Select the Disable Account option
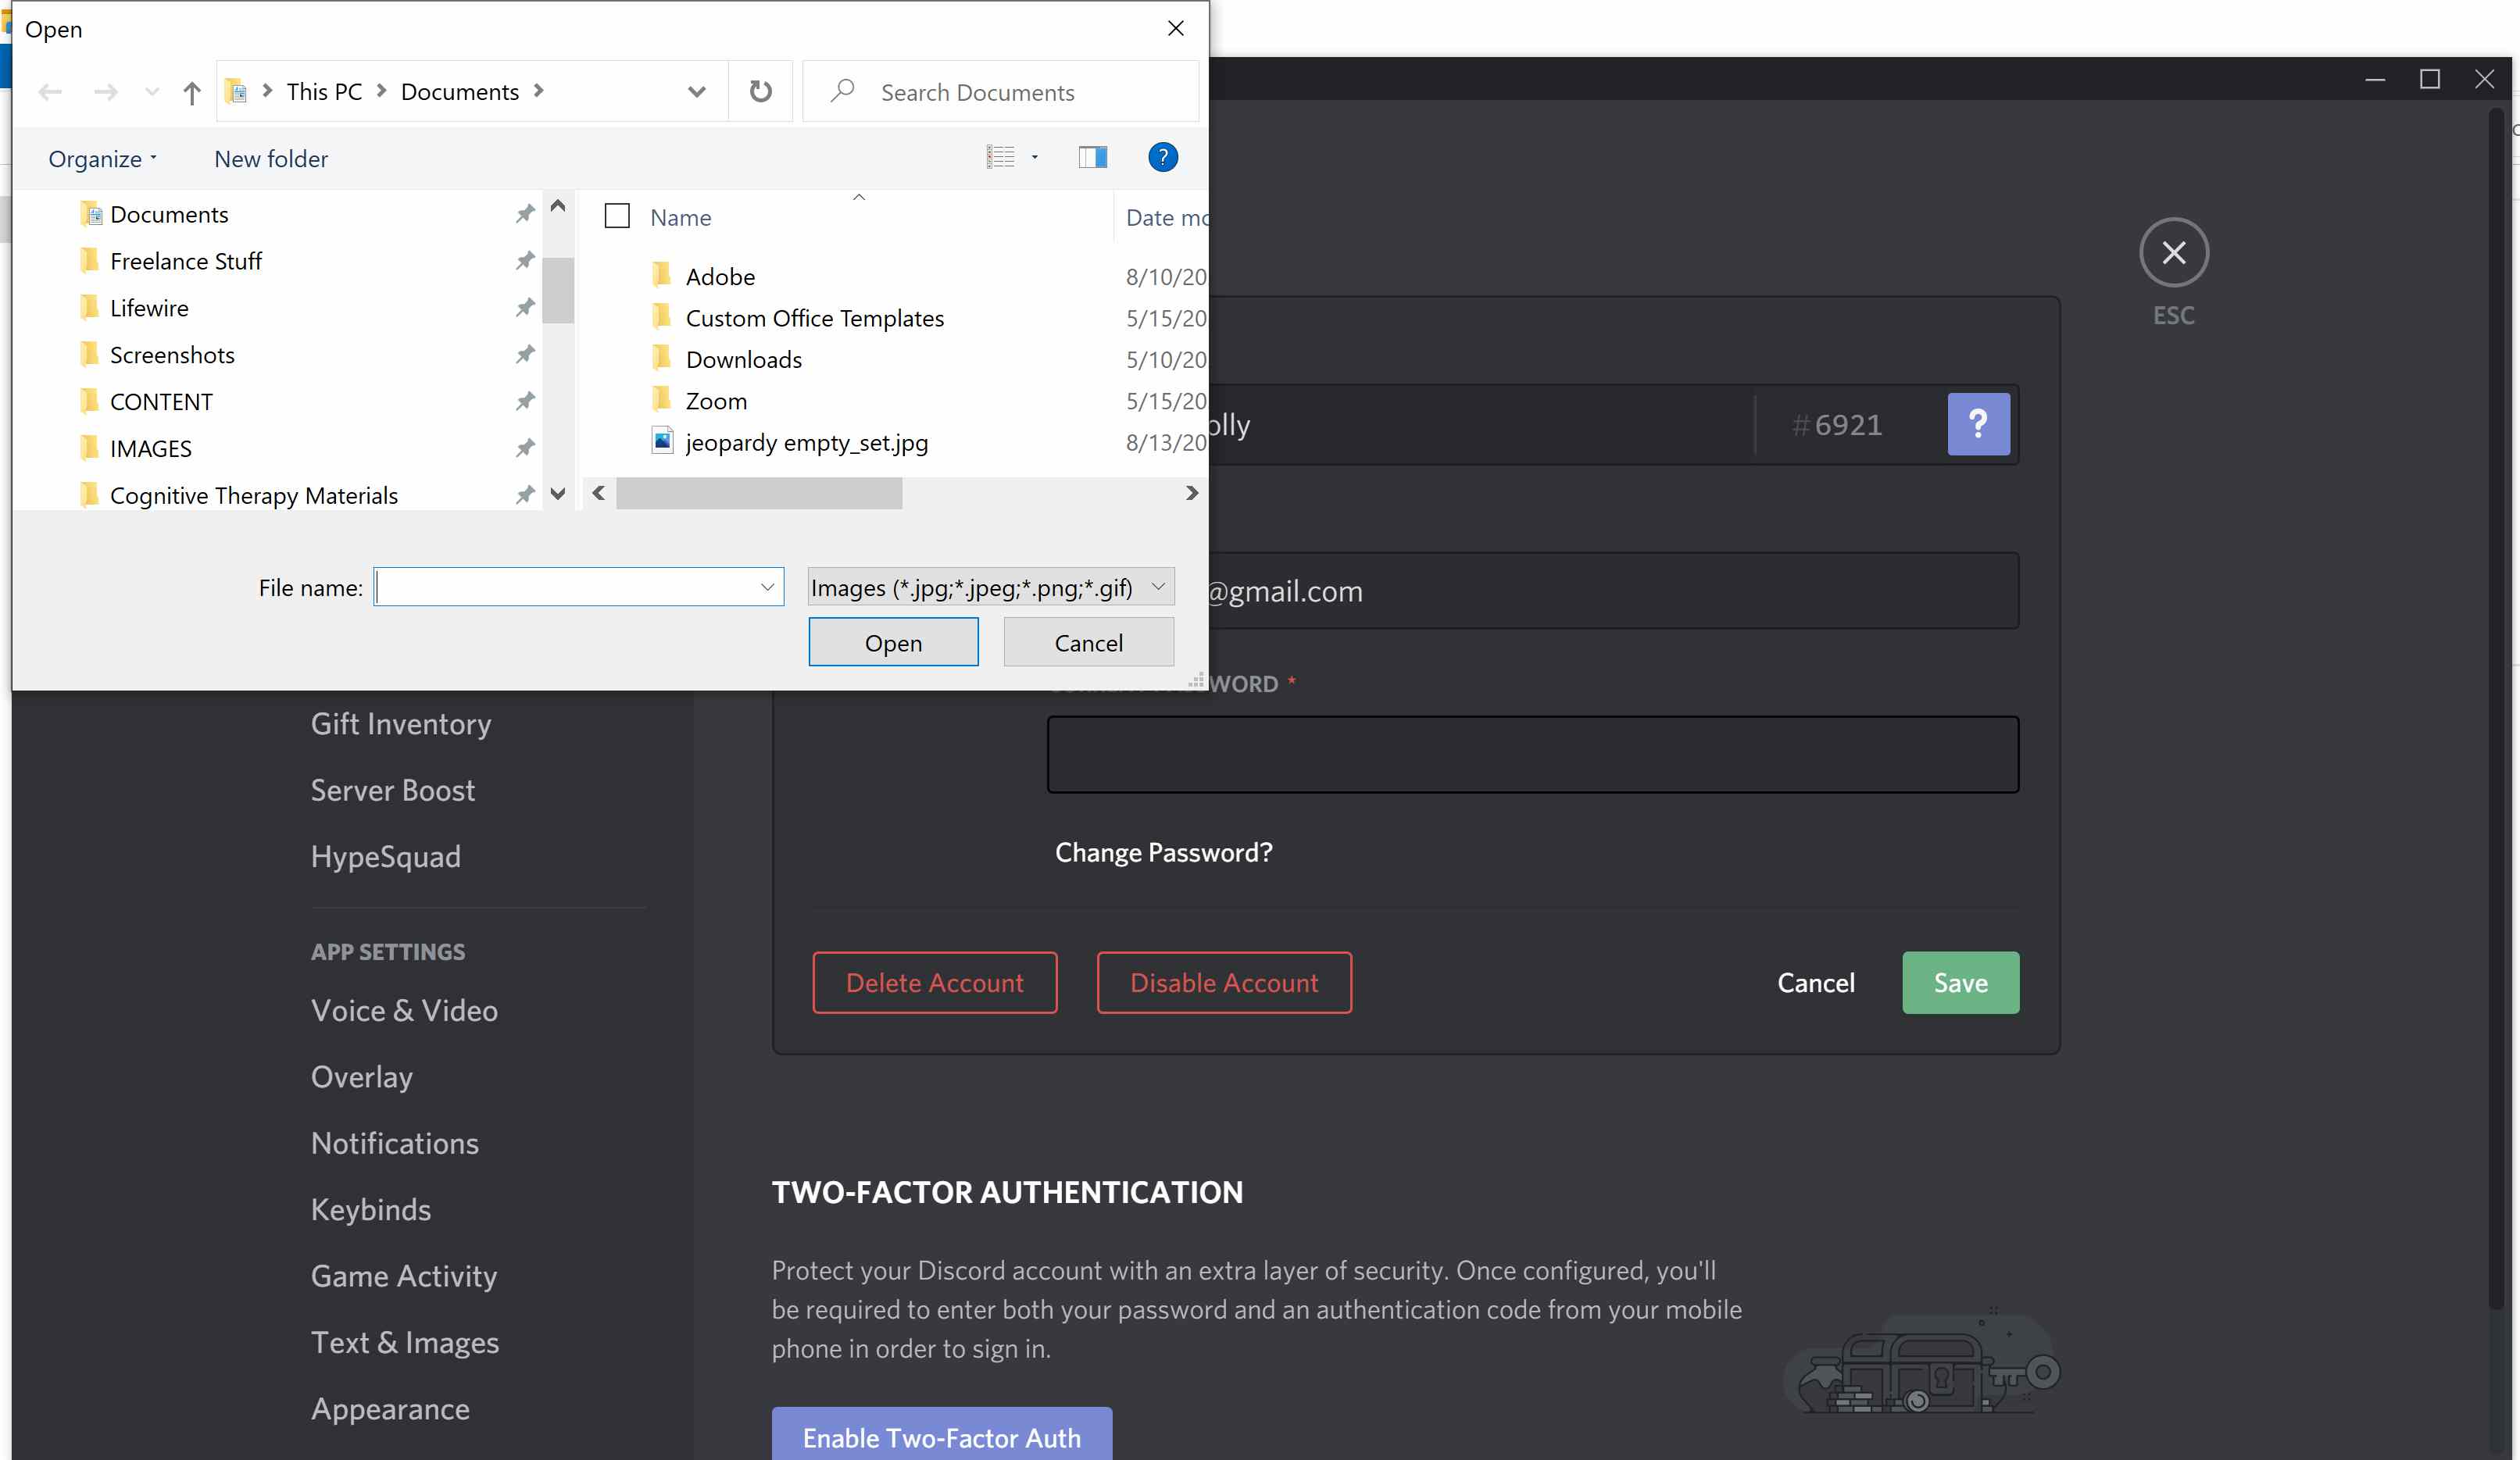Viewport: 2520px width, 1460px height. tap(1224, 982)
